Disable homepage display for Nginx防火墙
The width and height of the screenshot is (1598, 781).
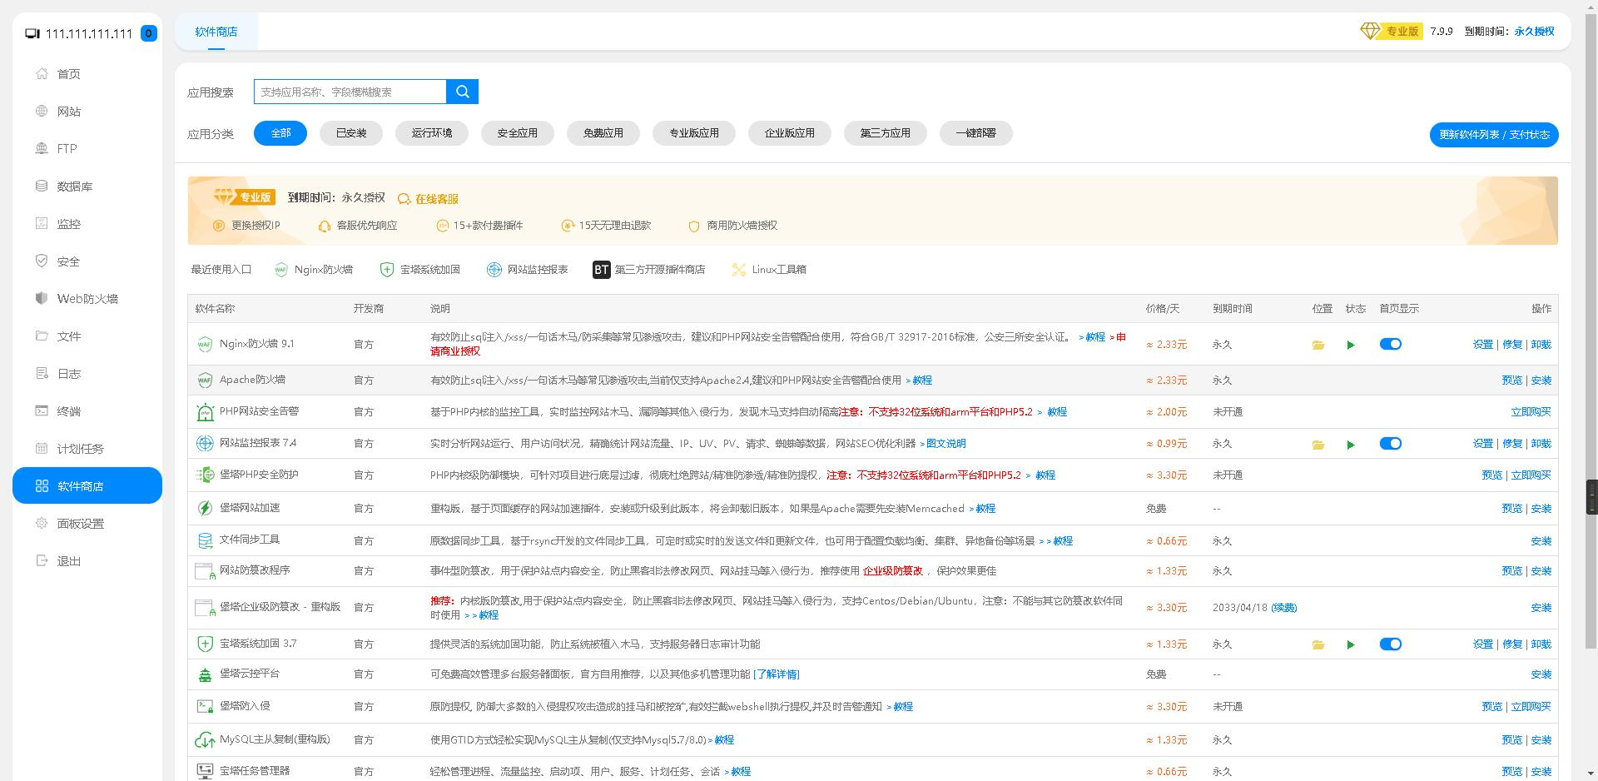point(1390,343)
